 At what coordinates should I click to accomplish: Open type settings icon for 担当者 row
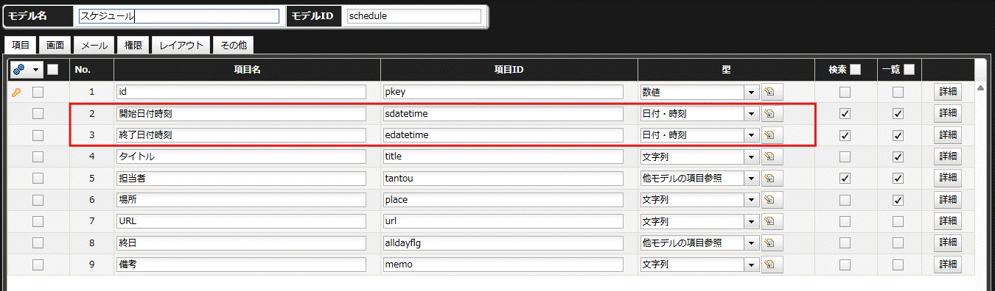pyautogui.click(x=772, y=178)
